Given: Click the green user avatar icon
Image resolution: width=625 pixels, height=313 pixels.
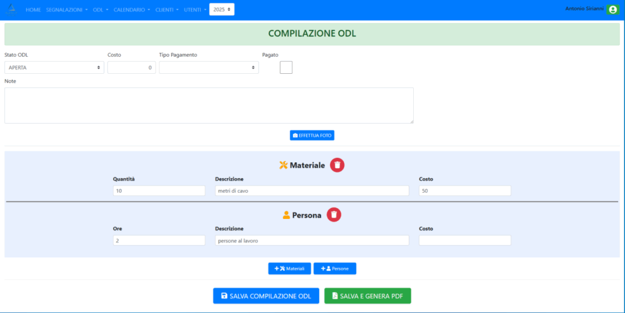Looking at the screenshot, I should (x=613, y=10).
